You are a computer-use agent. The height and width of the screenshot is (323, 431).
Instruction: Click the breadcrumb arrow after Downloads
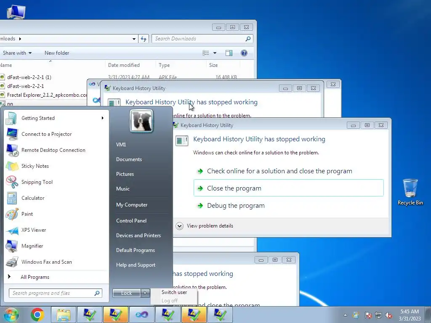coord(20,39)
